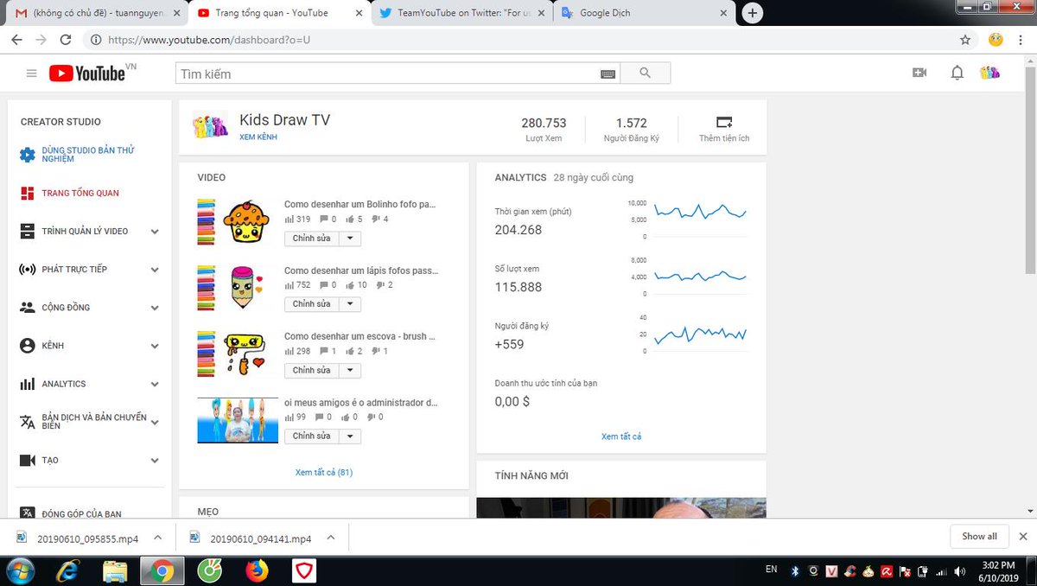Open the notifications bell

[957, 73]
